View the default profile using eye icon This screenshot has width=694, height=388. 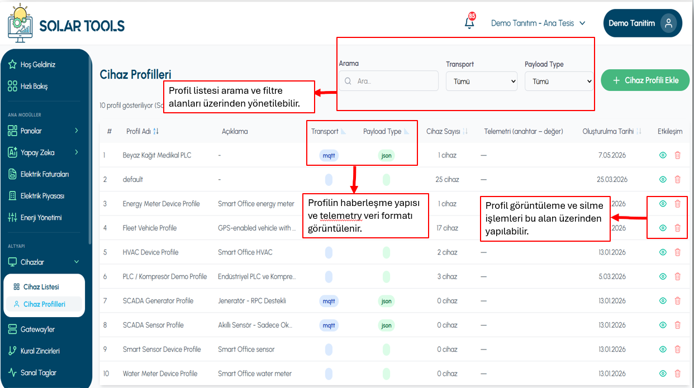click(663, 179)
